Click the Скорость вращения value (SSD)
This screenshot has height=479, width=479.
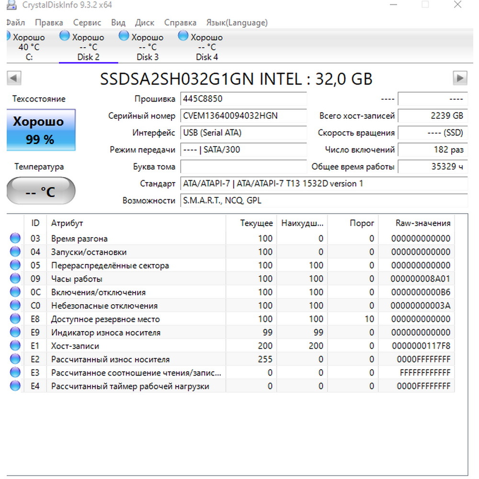(433, 133)
